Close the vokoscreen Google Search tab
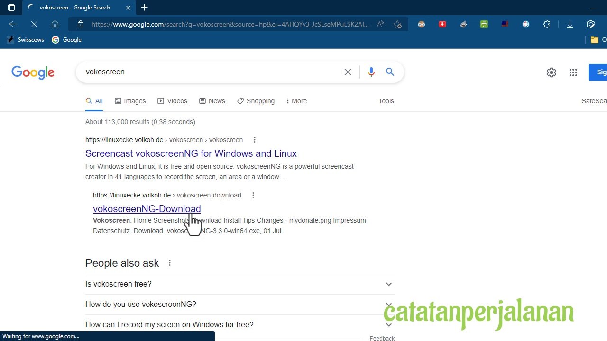The width and height of the screenshot is (607, 341). [128, 8]
